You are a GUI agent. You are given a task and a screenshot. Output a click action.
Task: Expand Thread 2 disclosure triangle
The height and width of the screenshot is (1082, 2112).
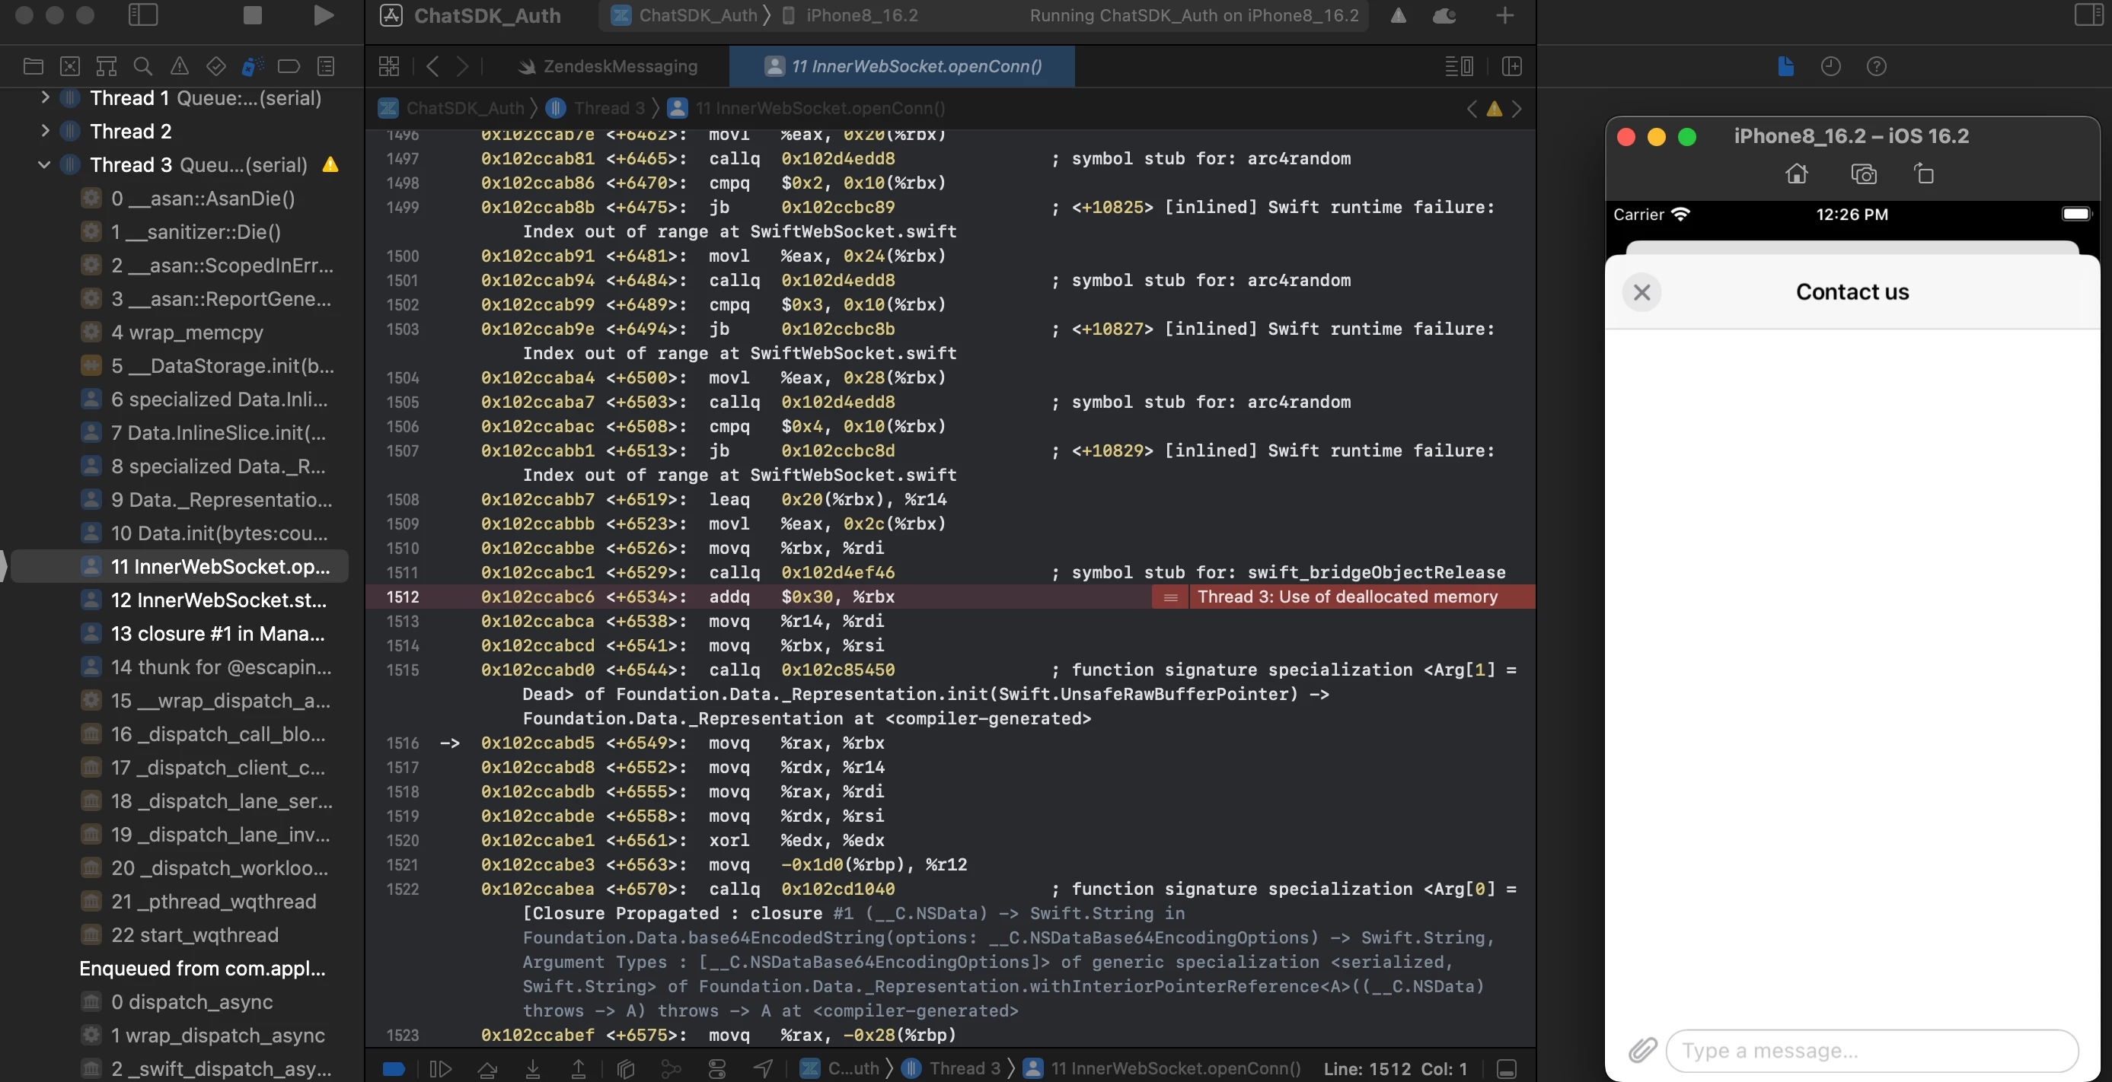(x=45, y=131)
